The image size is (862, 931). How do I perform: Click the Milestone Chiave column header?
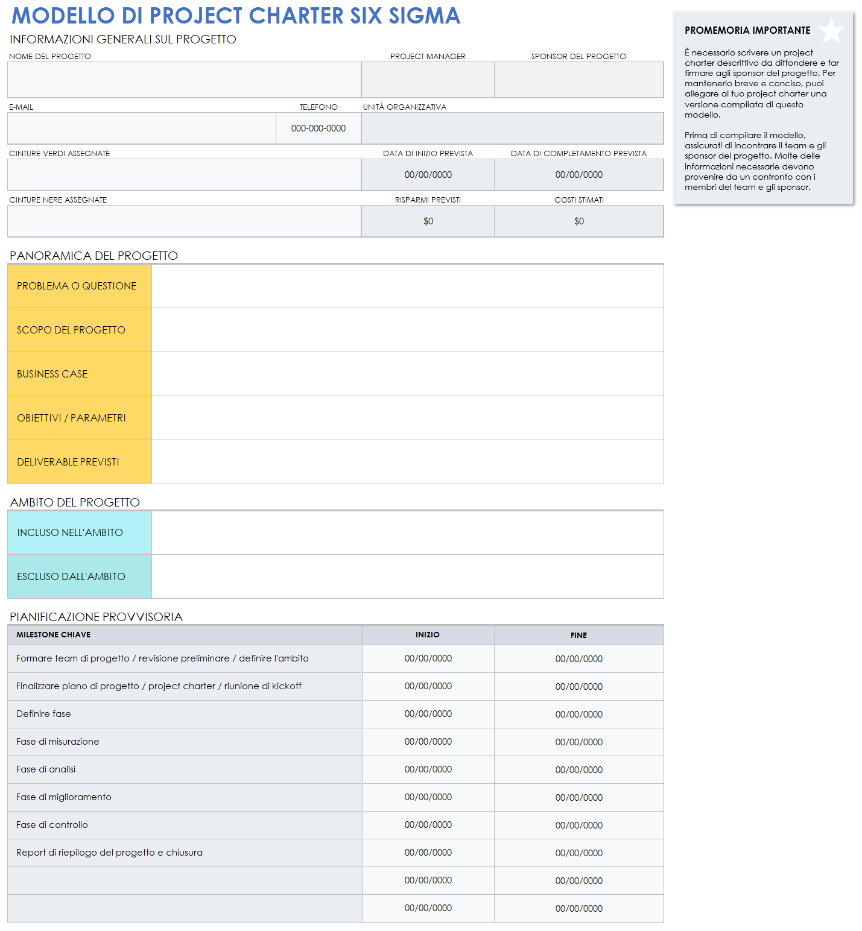184,635
